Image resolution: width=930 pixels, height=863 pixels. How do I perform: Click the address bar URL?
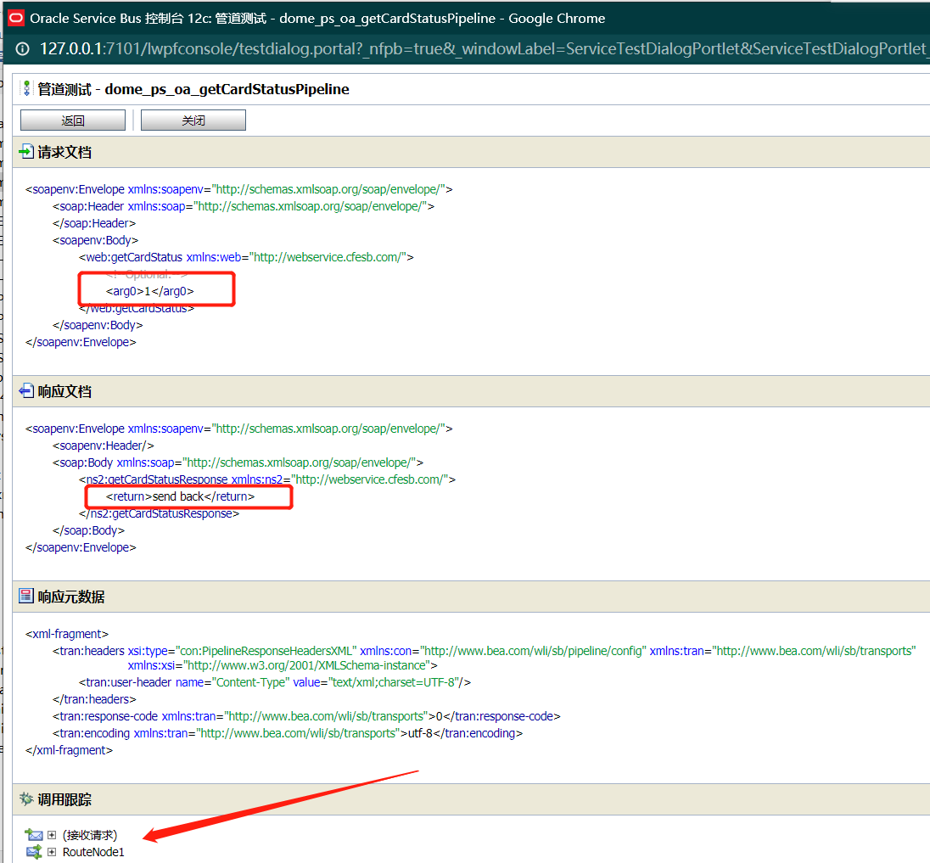pyautogui.click(x=483, y=48)
